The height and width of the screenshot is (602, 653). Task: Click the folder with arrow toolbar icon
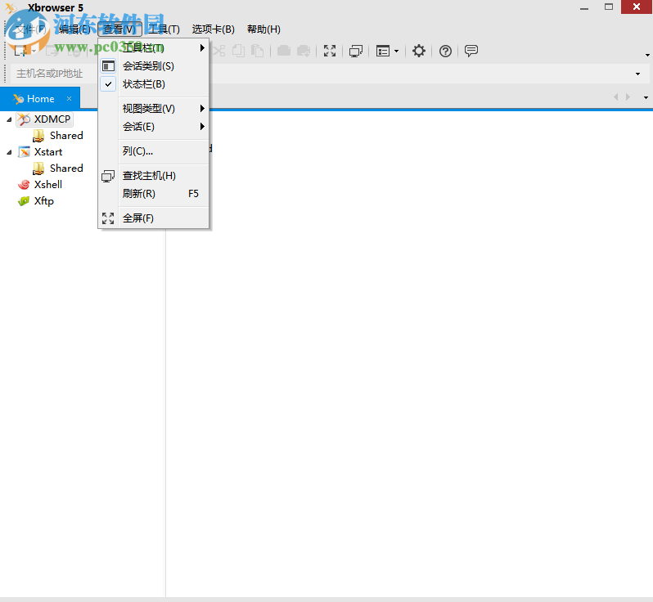click(x=303, y=52)
